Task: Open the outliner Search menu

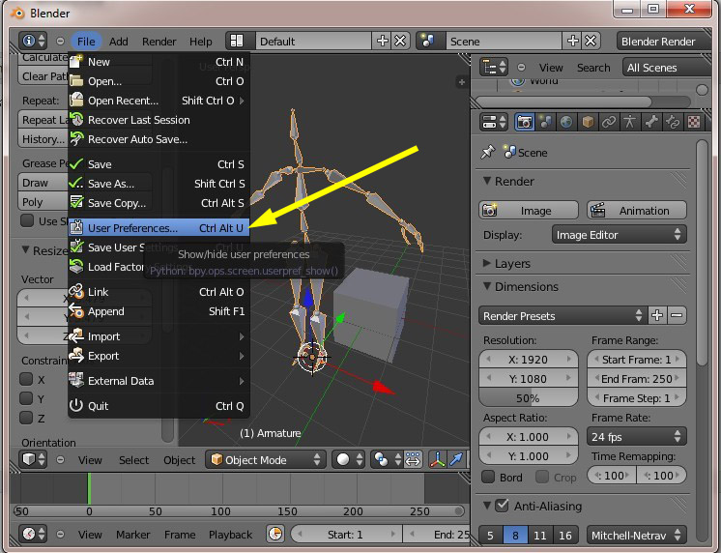Action: tap(593, 68)
